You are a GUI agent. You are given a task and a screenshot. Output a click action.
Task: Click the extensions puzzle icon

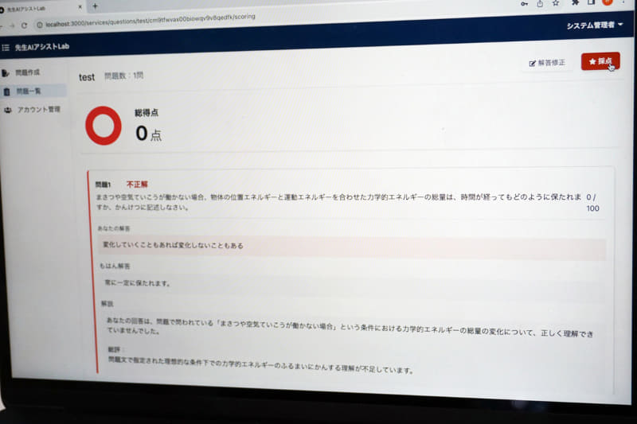pos(575,3)
